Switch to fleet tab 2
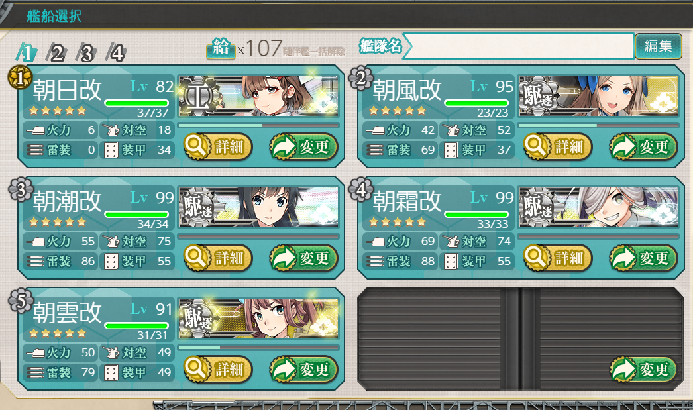 [56, 53]
